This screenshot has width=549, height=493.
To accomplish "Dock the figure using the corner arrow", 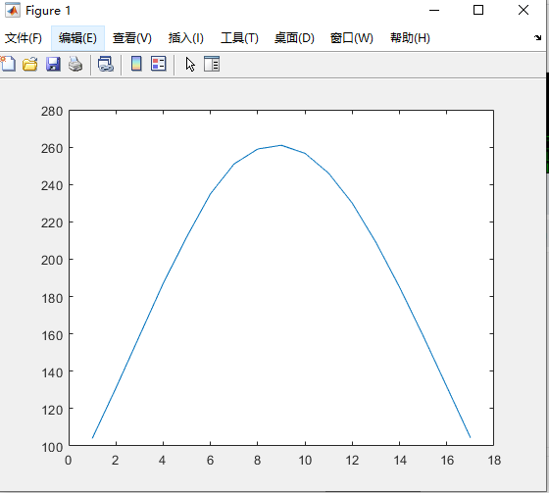I will coord(537,37).
